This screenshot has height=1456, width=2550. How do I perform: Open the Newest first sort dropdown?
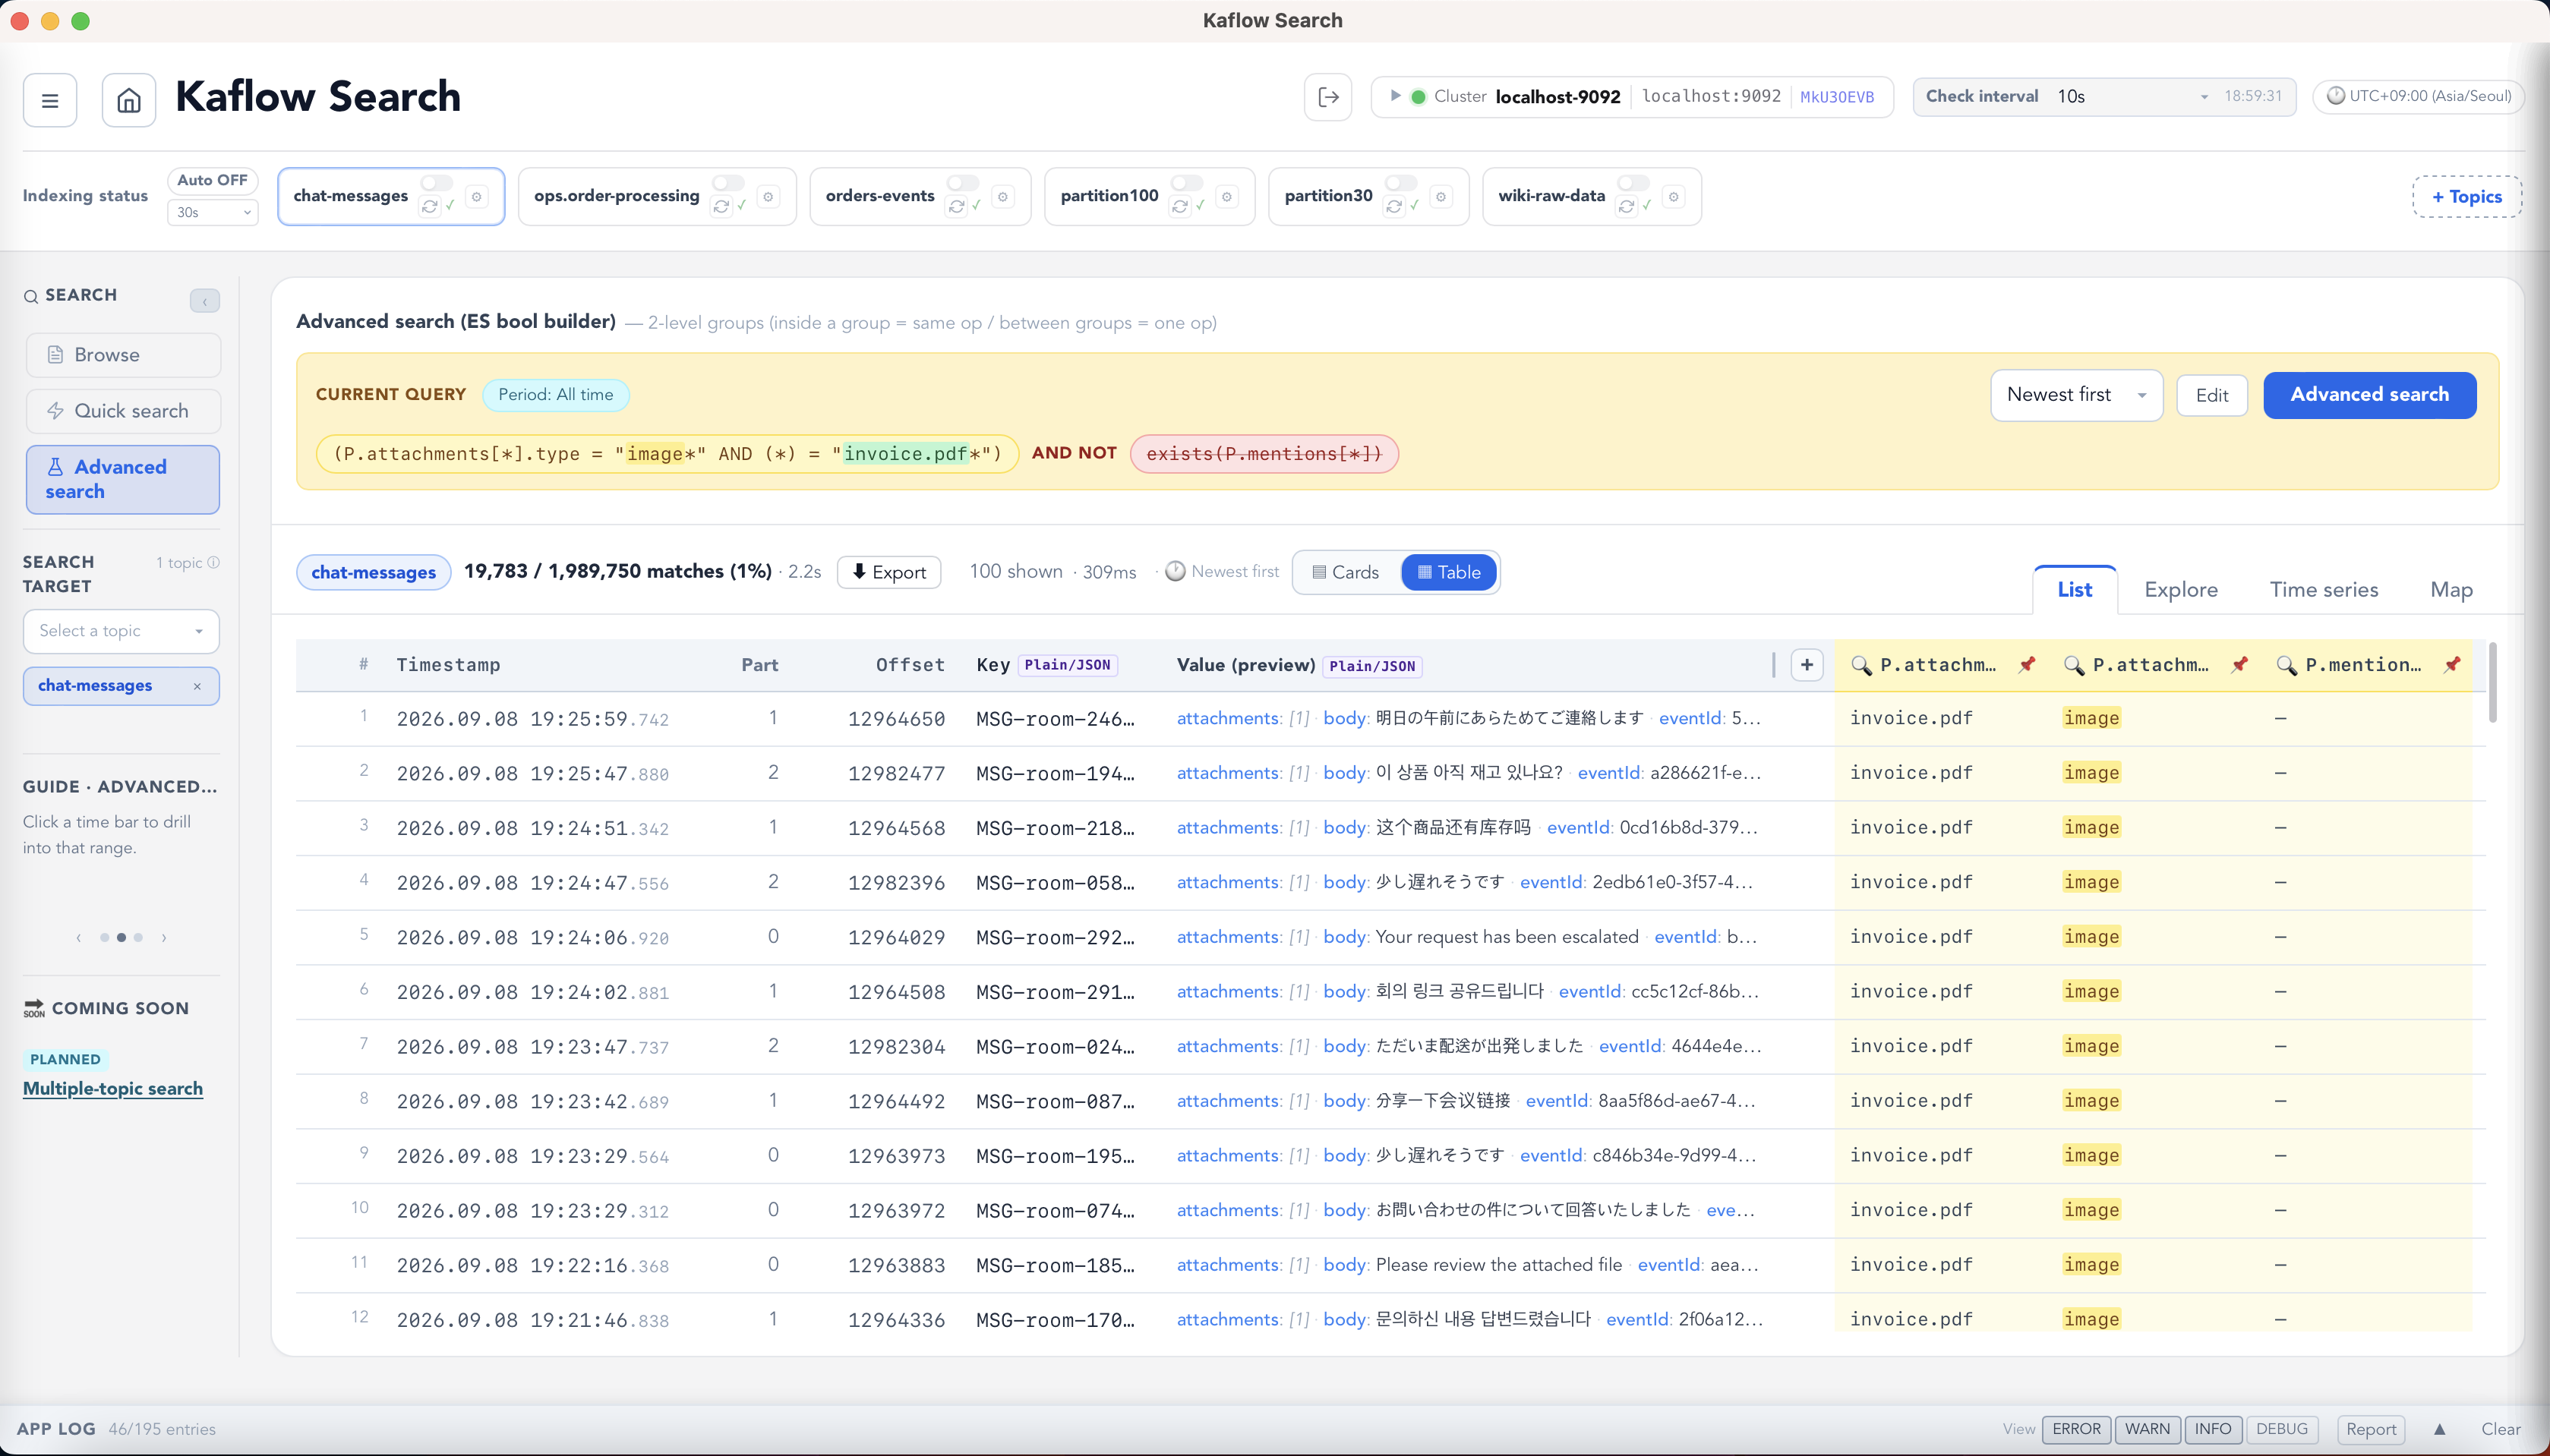(x=2077, y=395)
